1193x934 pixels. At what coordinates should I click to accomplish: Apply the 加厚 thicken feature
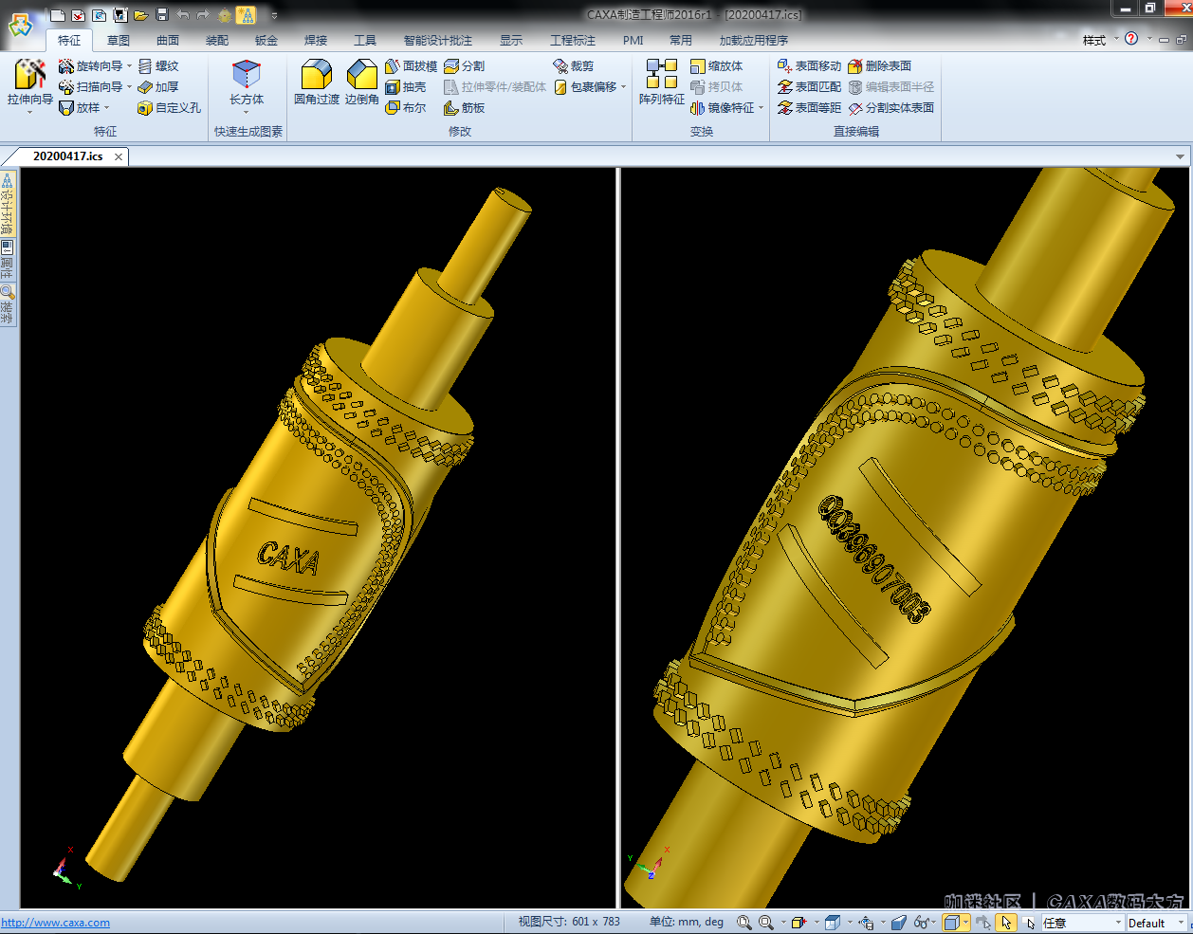coord(158,87)
